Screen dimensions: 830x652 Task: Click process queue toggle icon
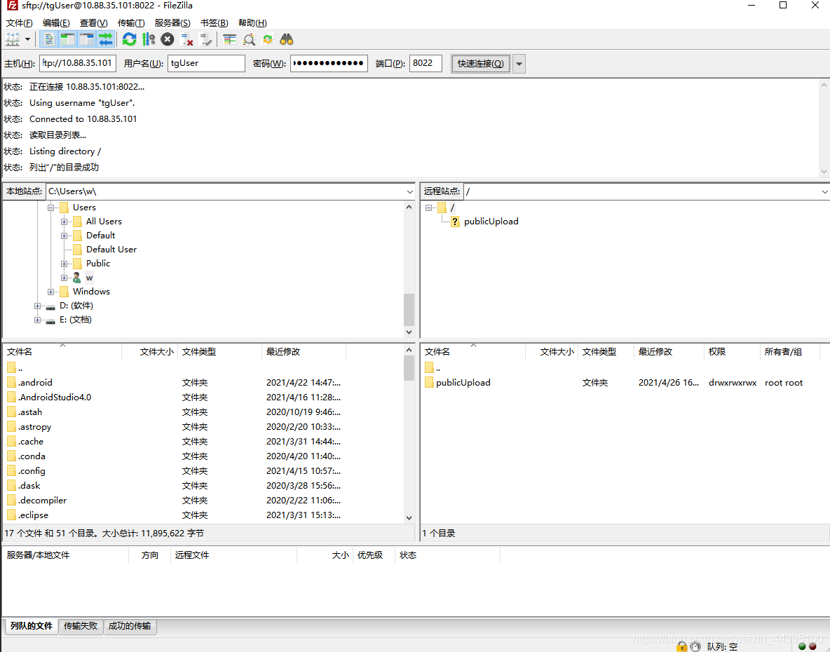point(149,39)
